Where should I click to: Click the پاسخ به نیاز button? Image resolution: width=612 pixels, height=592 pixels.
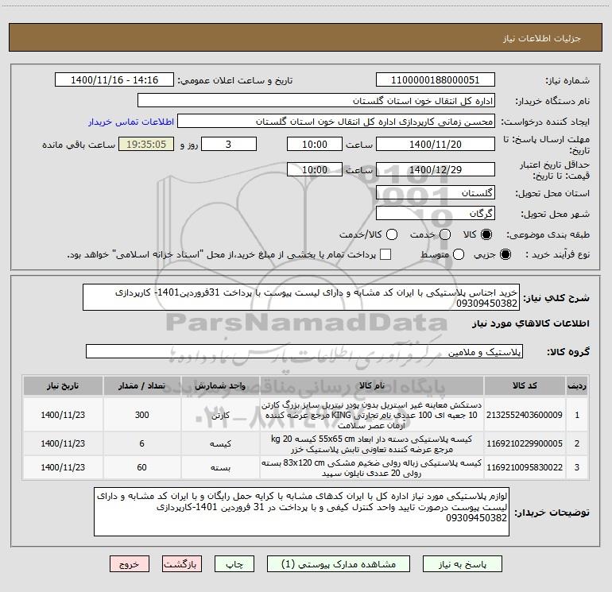pos(463,564)
